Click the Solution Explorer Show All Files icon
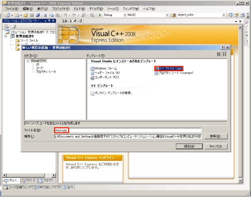This screenshot has height=197, width=251. pyautogui.click(x=14, y=26)
